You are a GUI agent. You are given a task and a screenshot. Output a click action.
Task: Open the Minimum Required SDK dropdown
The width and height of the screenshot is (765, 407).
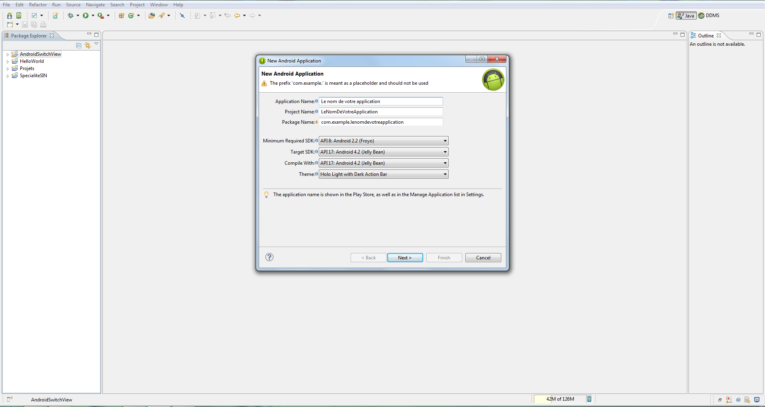pos(383,141)
